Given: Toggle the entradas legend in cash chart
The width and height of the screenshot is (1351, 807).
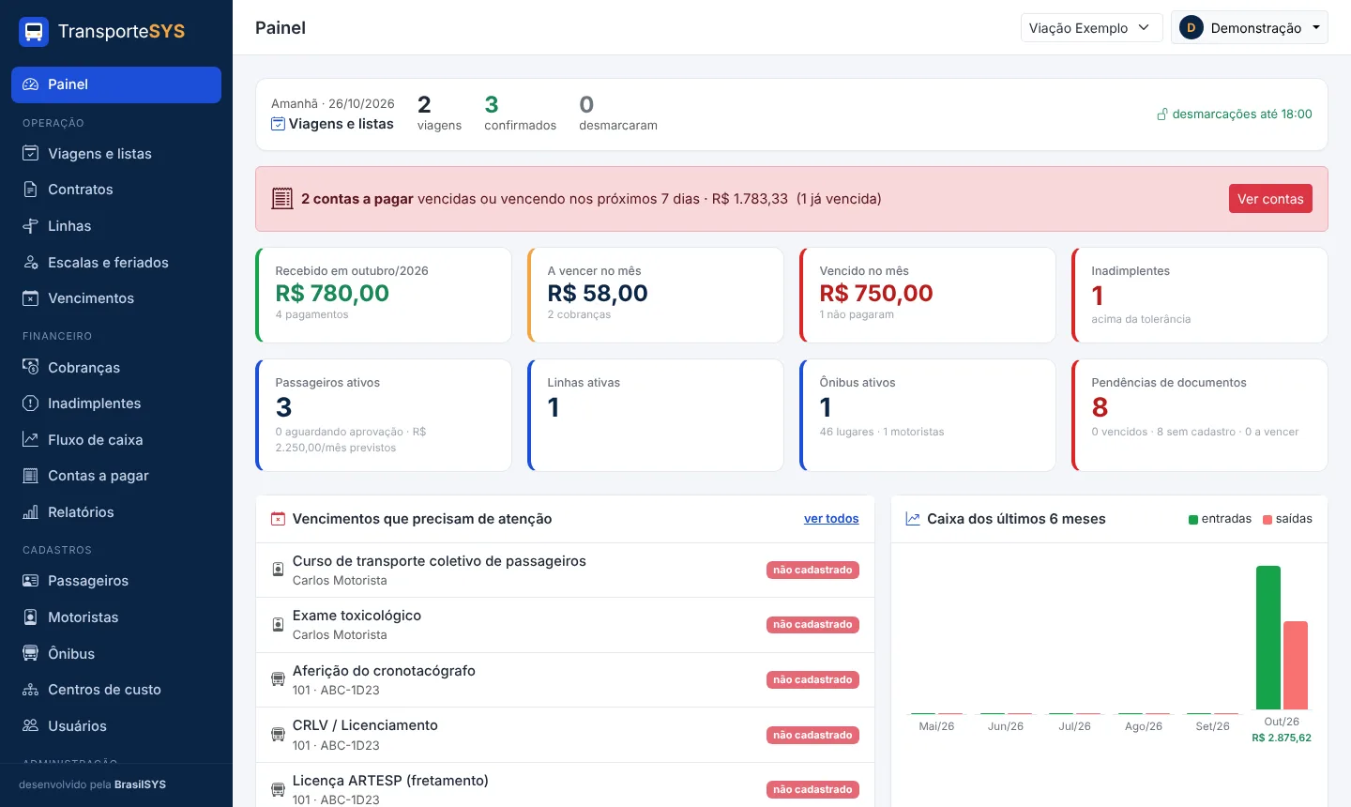Looking at the screenshot, I should (x=1220, y=519).
